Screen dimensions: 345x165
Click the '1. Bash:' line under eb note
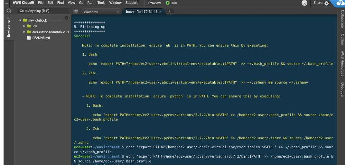coord(91,55)
